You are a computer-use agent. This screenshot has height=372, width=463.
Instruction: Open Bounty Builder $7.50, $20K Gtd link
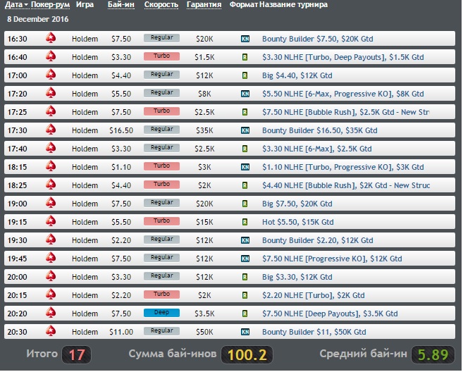click(x=317, y=39)
